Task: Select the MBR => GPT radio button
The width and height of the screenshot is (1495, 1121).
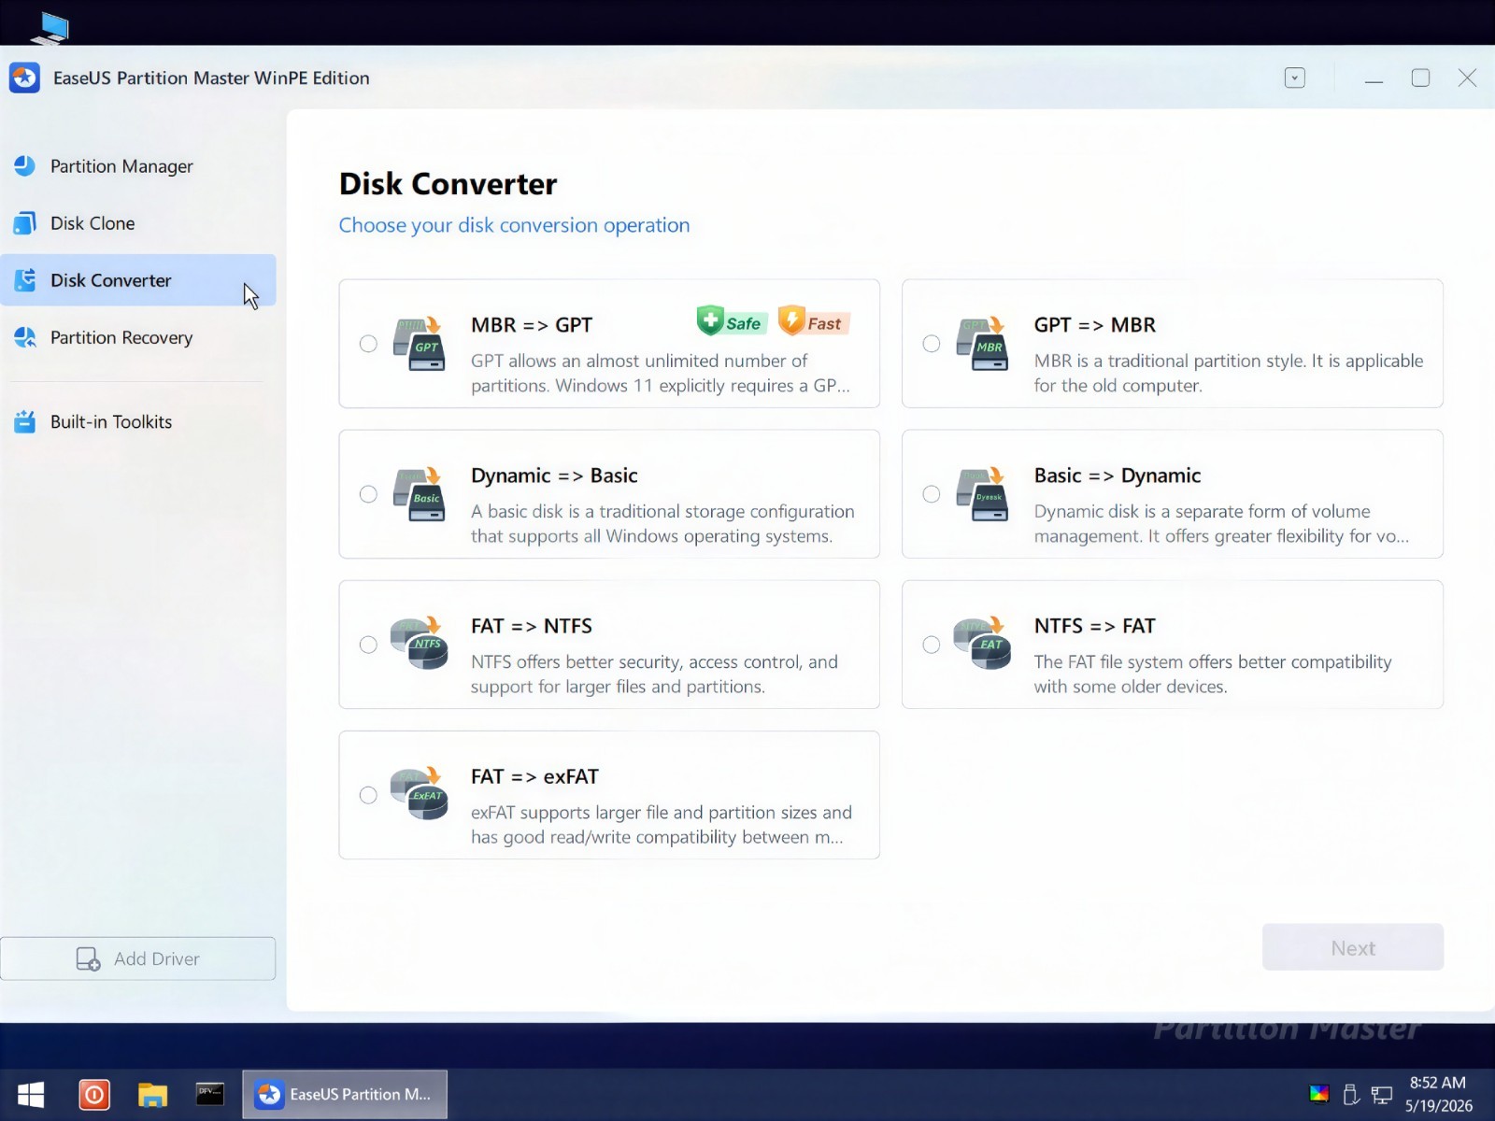Action: coord(368,344)
